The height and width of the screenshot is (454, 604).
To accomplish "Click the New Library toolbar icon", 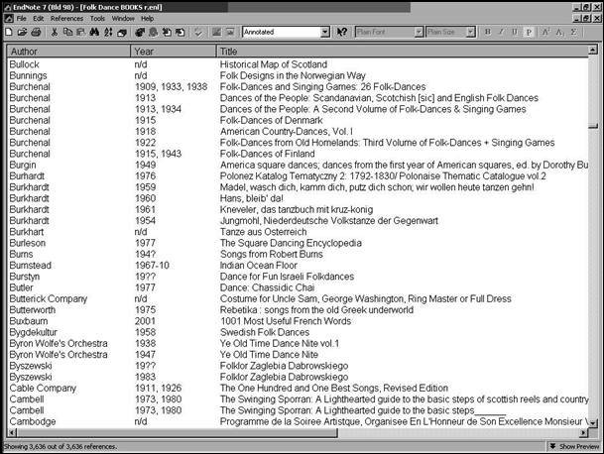I will (x=9, y=32).
